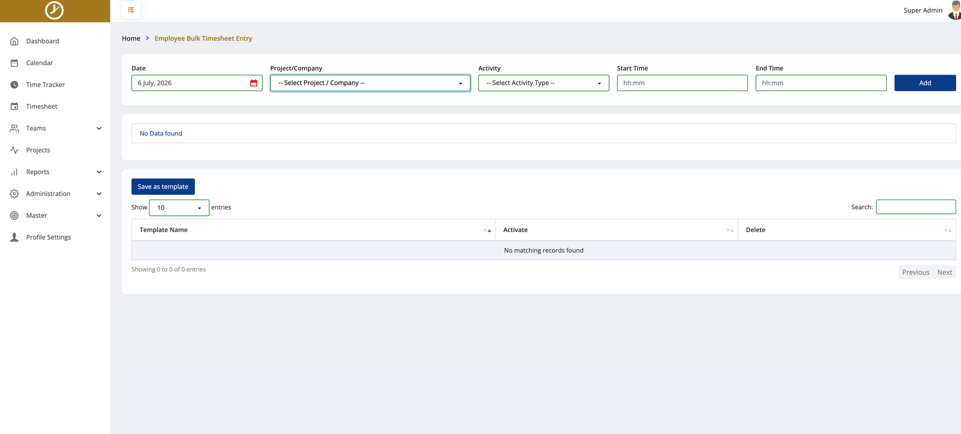961x434 pixels.
Task: Expand the Teams submenu chevron
Action: (x=99, y=128)
